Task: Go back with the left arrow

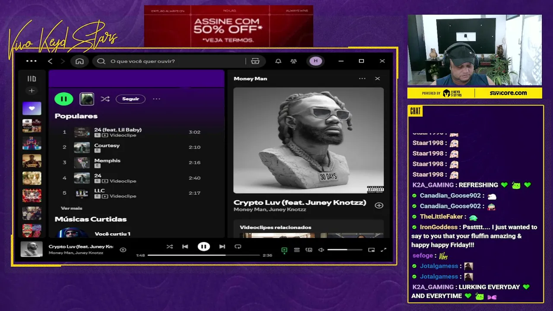Action: click(50, 61)
